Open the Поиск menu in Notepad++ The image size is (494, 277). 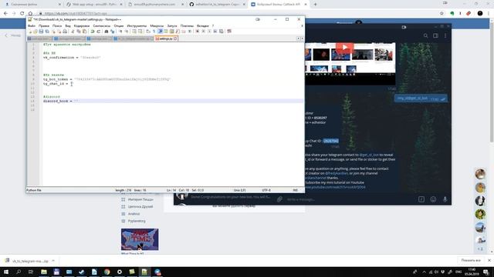click(x=57, y=25)
